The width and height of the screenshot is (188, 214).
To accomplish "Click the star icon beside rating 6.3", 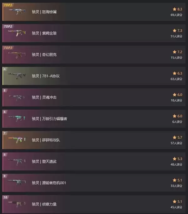I will [175, 73].
